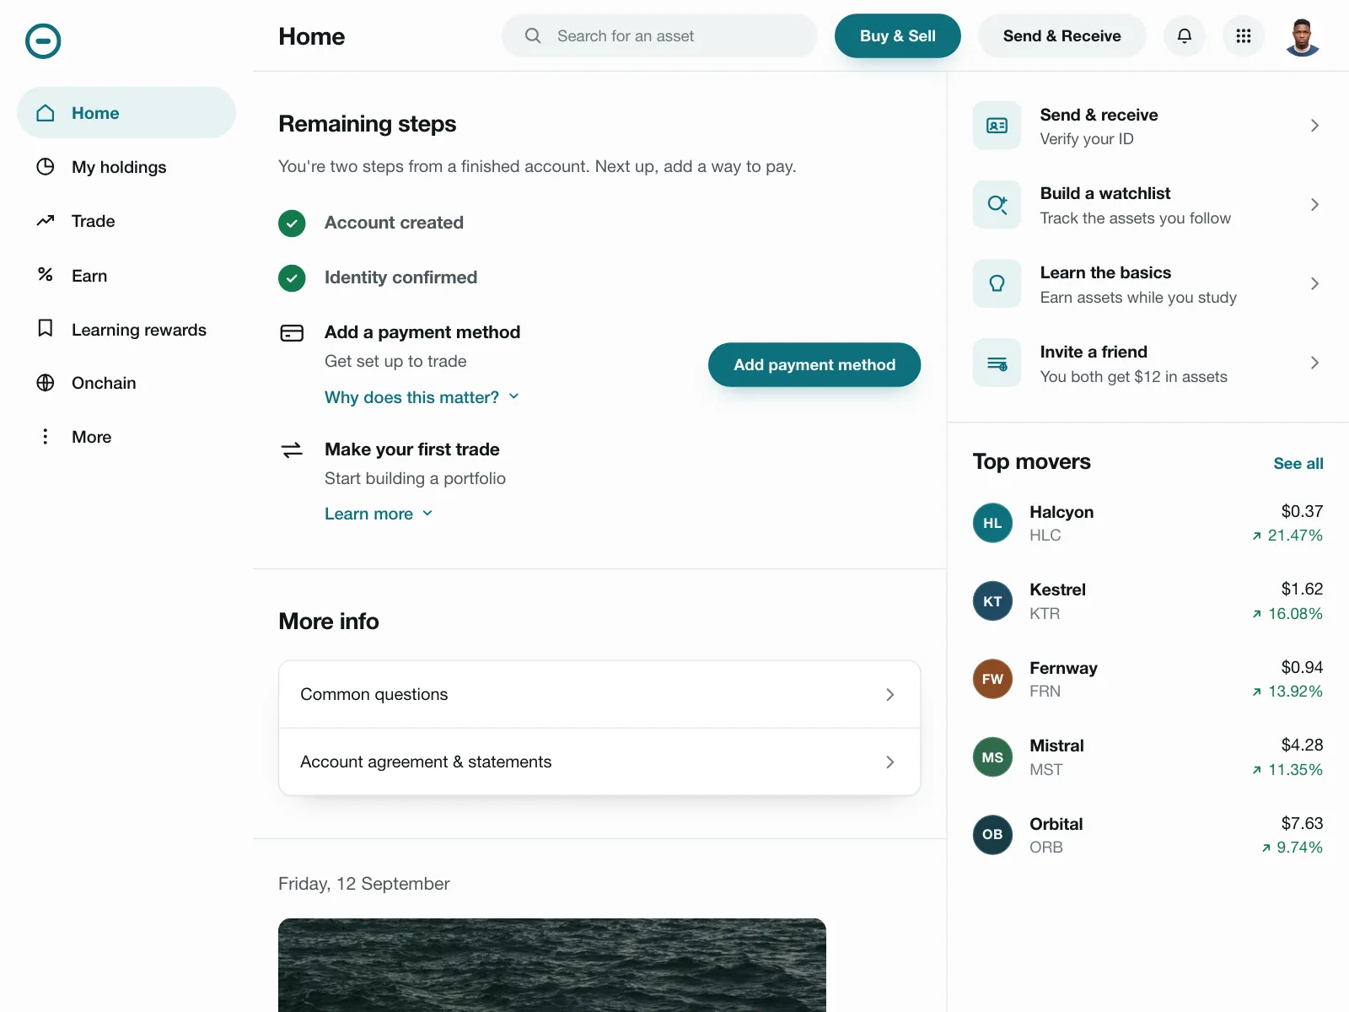Expand 'Why does this matter?'

pos(422,397)
